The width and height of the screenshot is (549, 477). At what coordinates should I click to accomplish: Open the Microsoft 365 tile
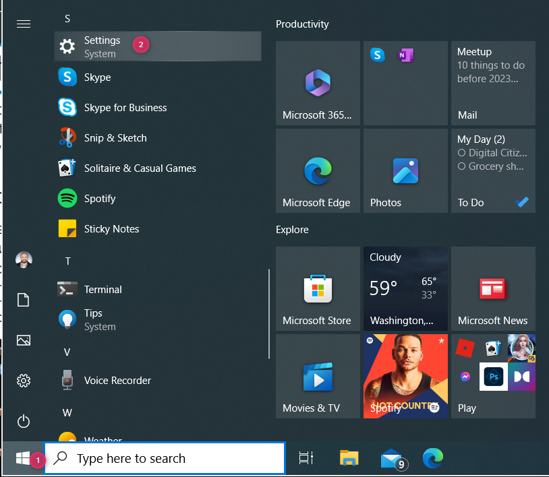tap(317, 84)
